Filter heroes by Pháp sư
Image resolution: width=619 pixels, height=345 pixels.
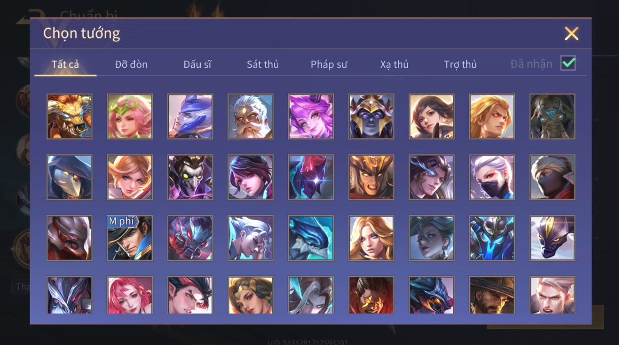(329, 64)
